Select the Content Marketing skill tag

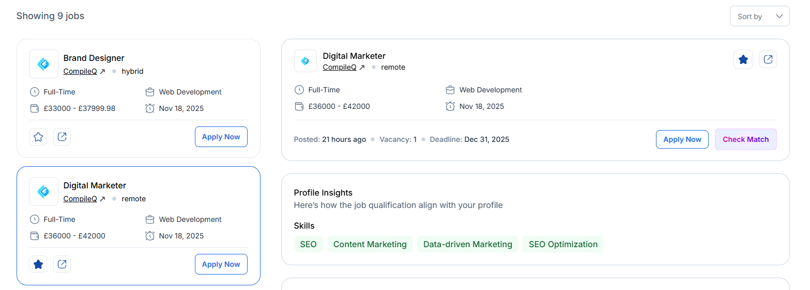click(x=370, y=245)
